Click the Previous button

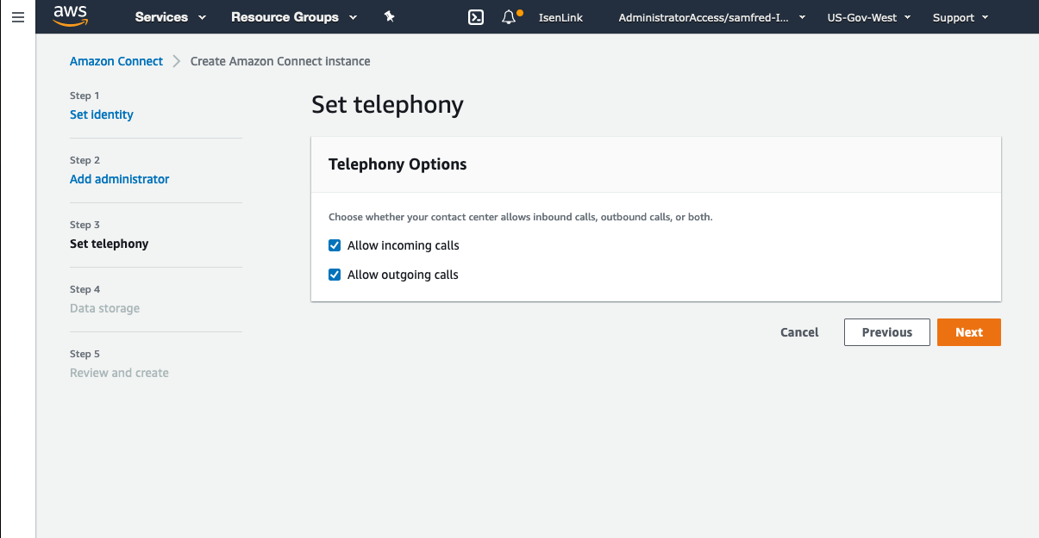(x=886, y=332)
